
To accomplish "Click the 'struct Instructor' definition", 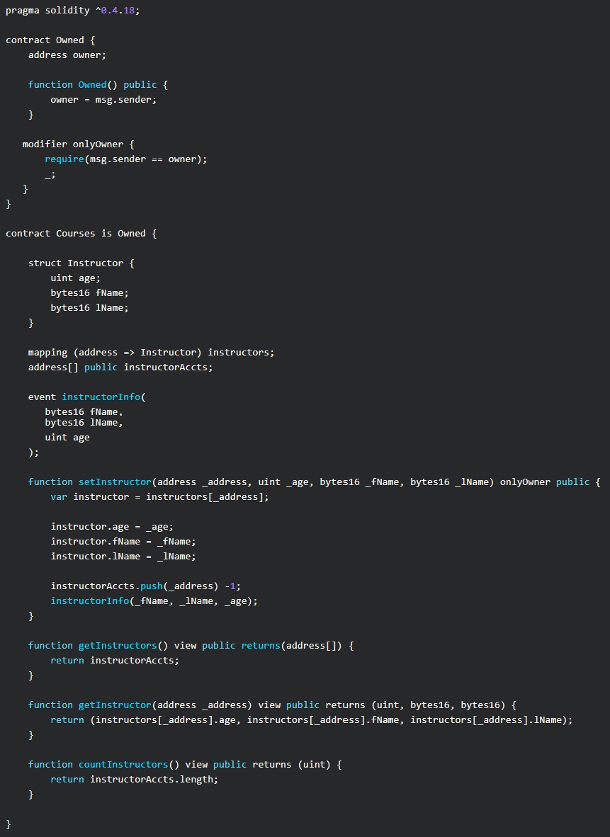I will (81, 263).
